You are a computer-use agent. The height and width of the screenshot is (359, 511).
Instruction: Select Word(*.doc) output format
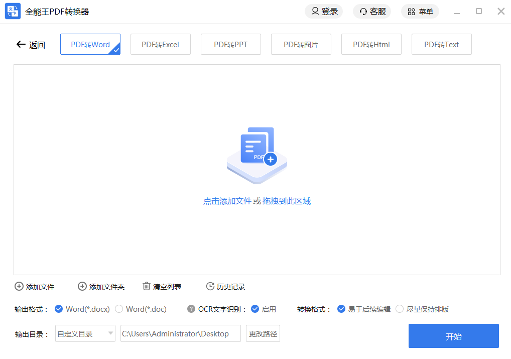tap(119, 309)
